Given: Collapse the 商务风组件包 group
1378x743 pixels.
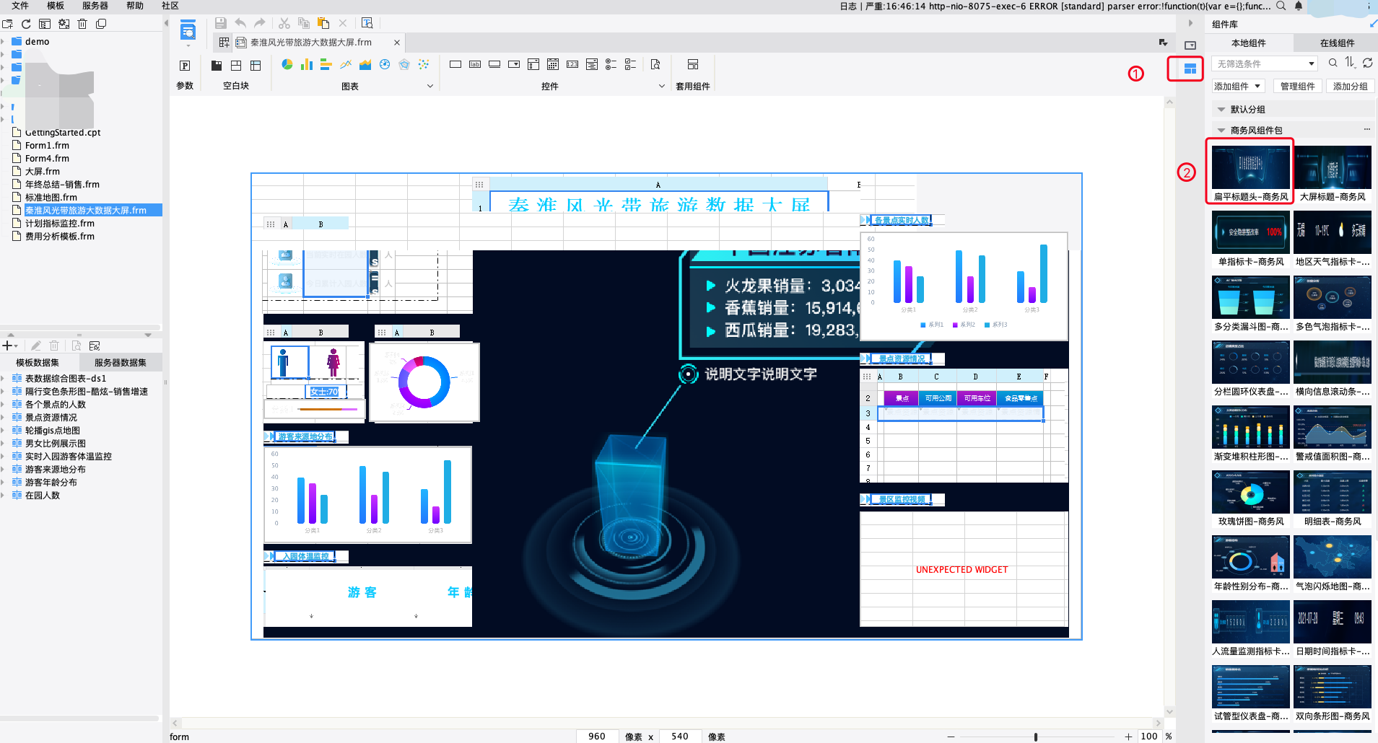Looking at the screenshot, I should tap(1221, 131).
